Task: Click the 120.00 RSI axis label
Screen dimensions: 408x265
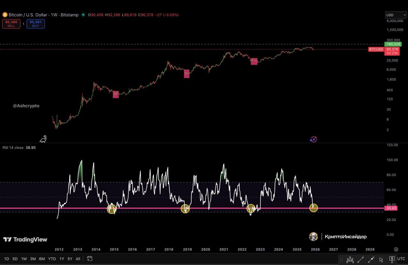Action: pos(392,145)
